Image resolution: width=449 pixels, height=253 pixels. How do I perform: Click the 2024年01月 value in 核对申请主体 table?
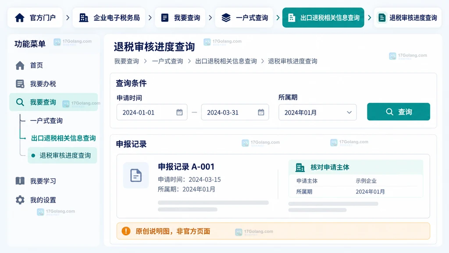pos(370,192)
